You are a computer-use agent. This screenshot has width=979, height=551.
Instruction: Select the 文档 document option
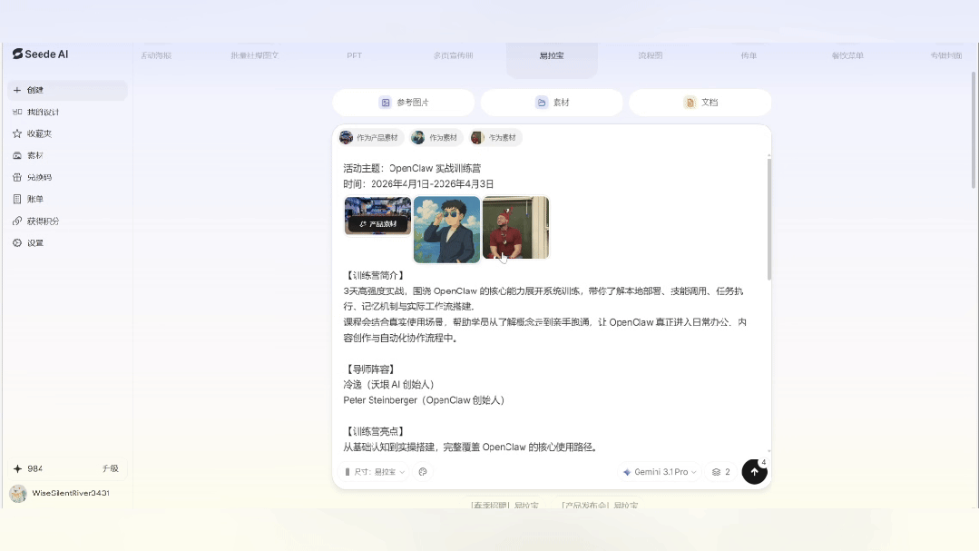click(x=700, y=103)
